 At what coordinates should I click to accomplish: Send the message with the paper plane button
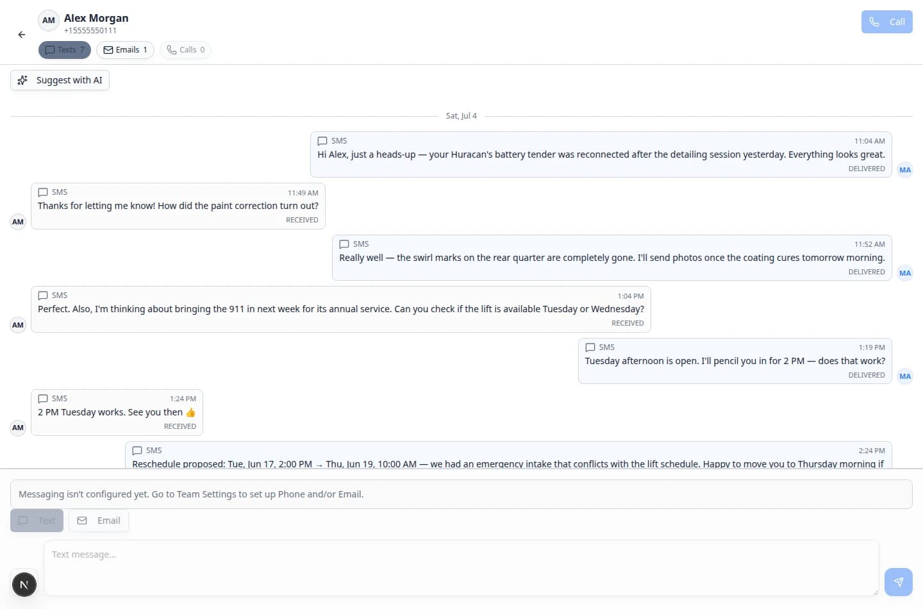point(899,582)
